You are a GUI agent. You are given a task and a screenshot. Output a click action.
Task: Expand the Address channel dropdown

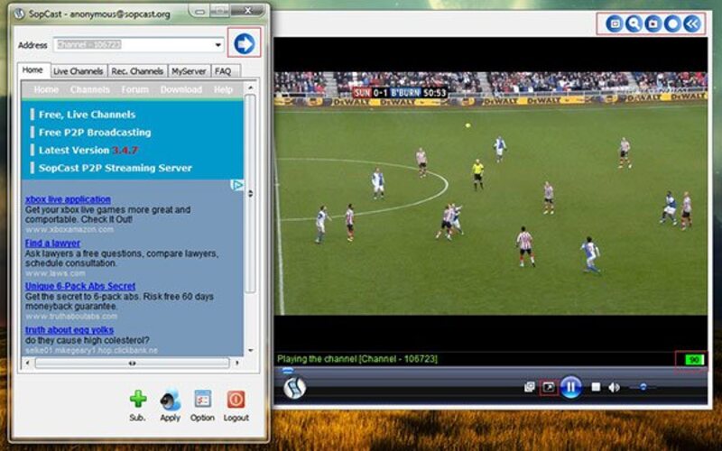(x=218, y=44)
